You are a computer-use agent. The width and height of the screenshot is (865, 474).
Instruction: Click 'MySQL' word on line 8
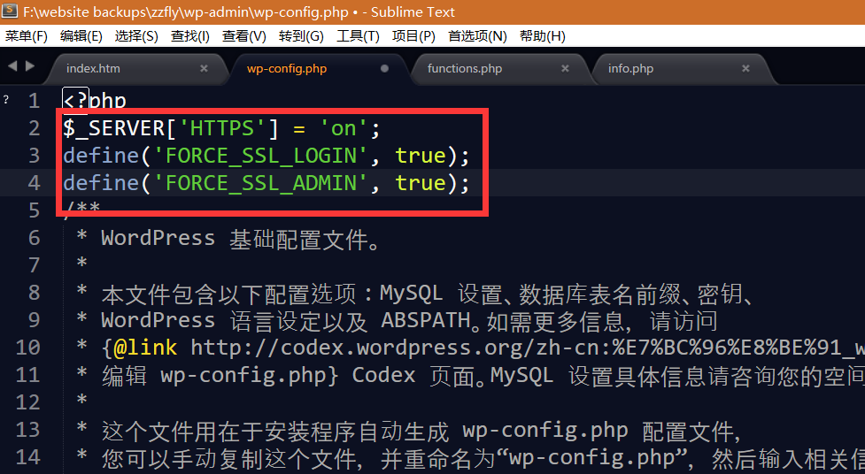click(x=412, y=294)
